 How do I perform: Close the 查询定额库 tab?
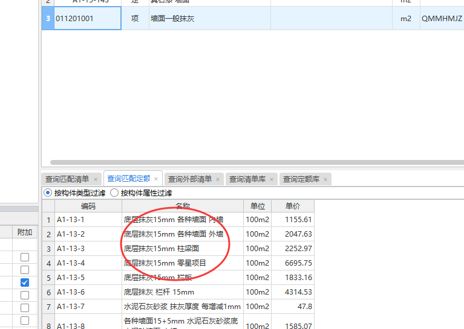(x=325, y=179)
